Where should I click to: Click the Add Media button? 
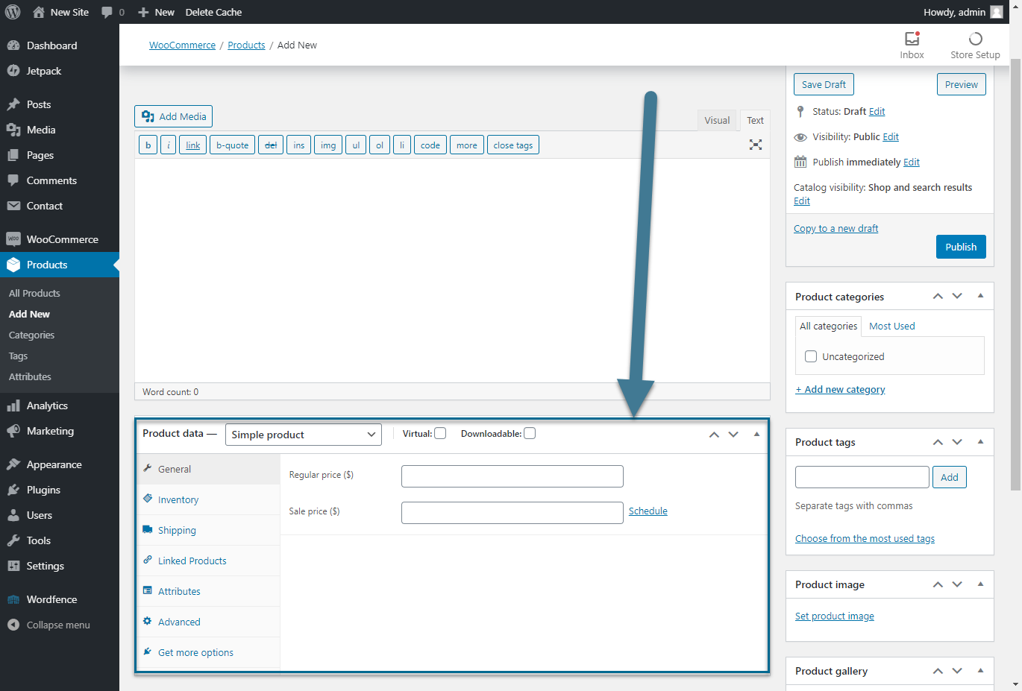tap(173, 116)
